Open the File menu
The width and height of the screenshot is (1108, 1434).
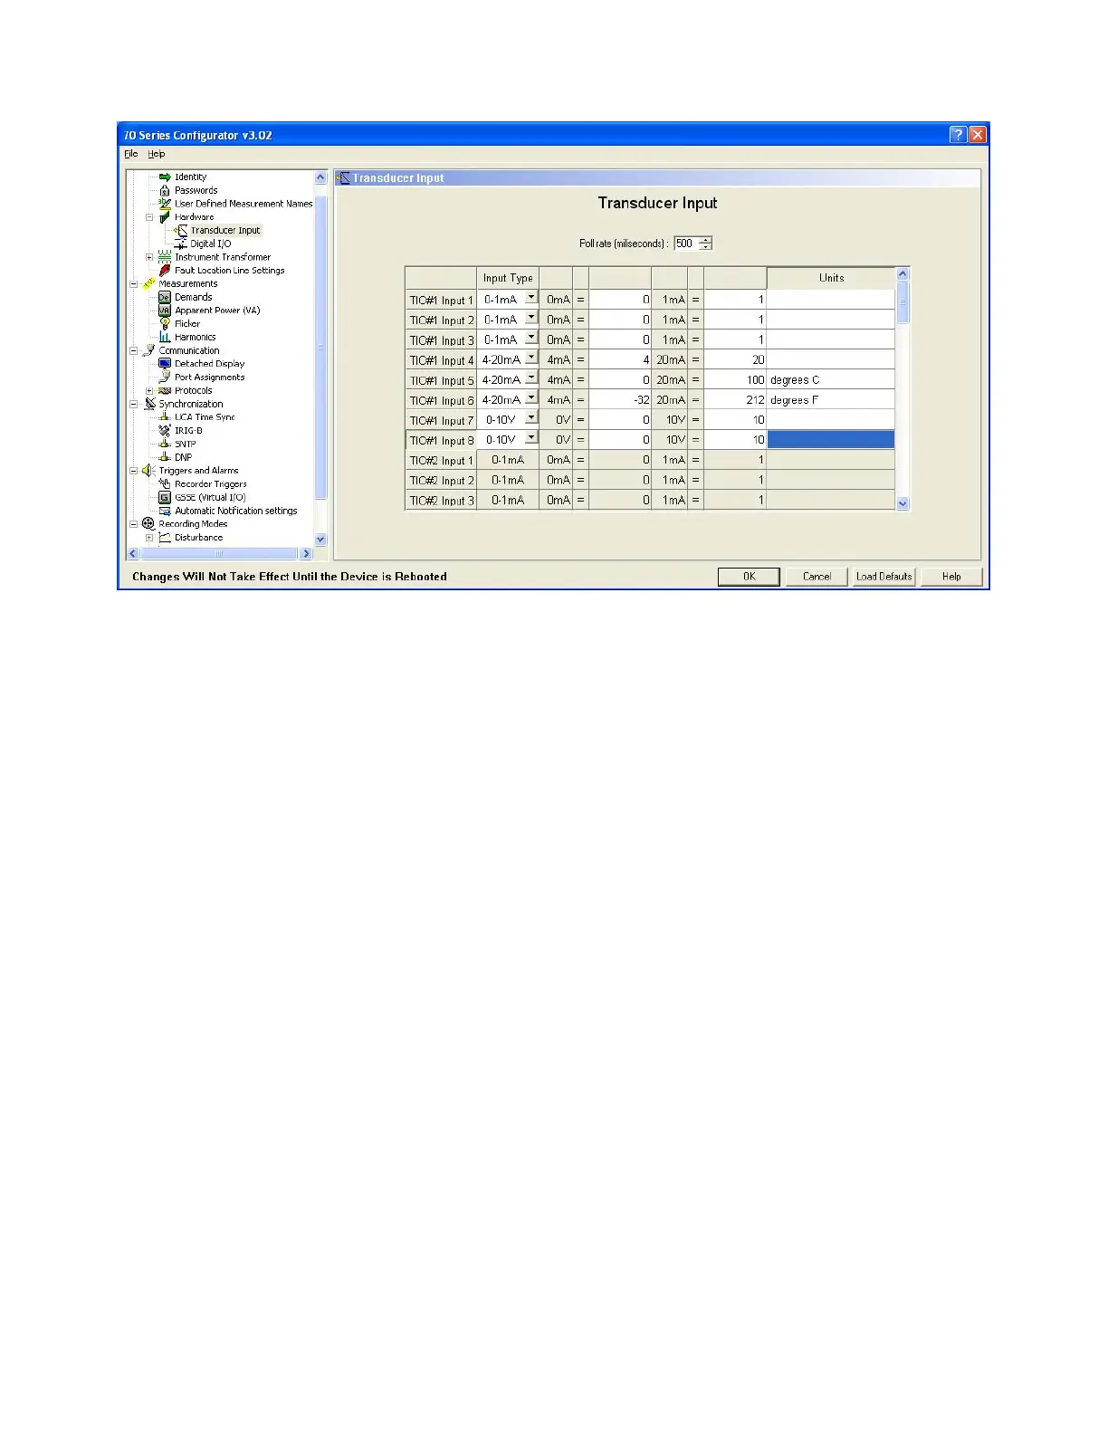(x=131, y=154)
